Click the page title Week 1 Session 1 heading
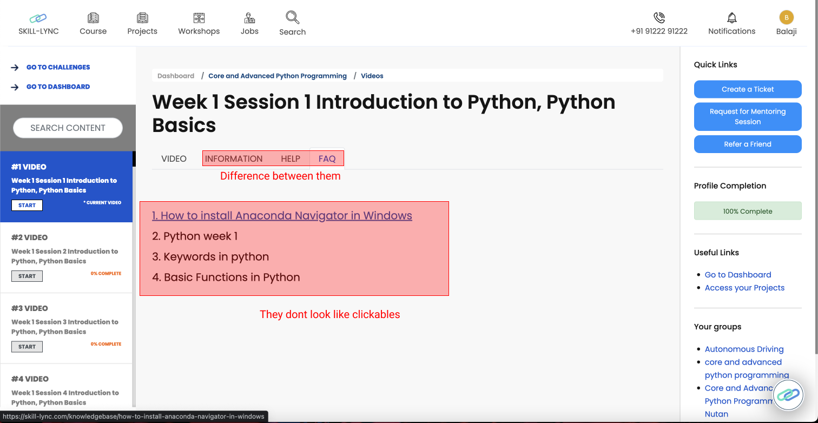Viewport: 818px width, 423px height. tap(384, 114)
